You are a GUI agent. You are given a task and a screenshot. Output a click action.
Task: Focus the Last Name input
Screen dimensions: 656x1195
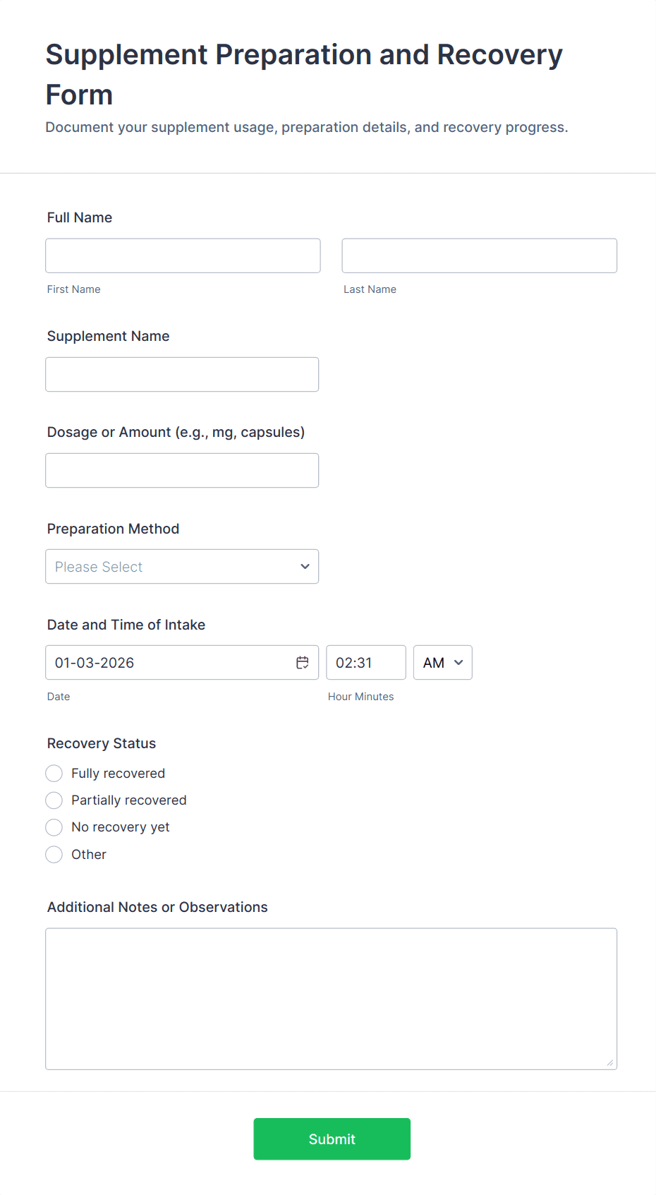click(479, 256)
